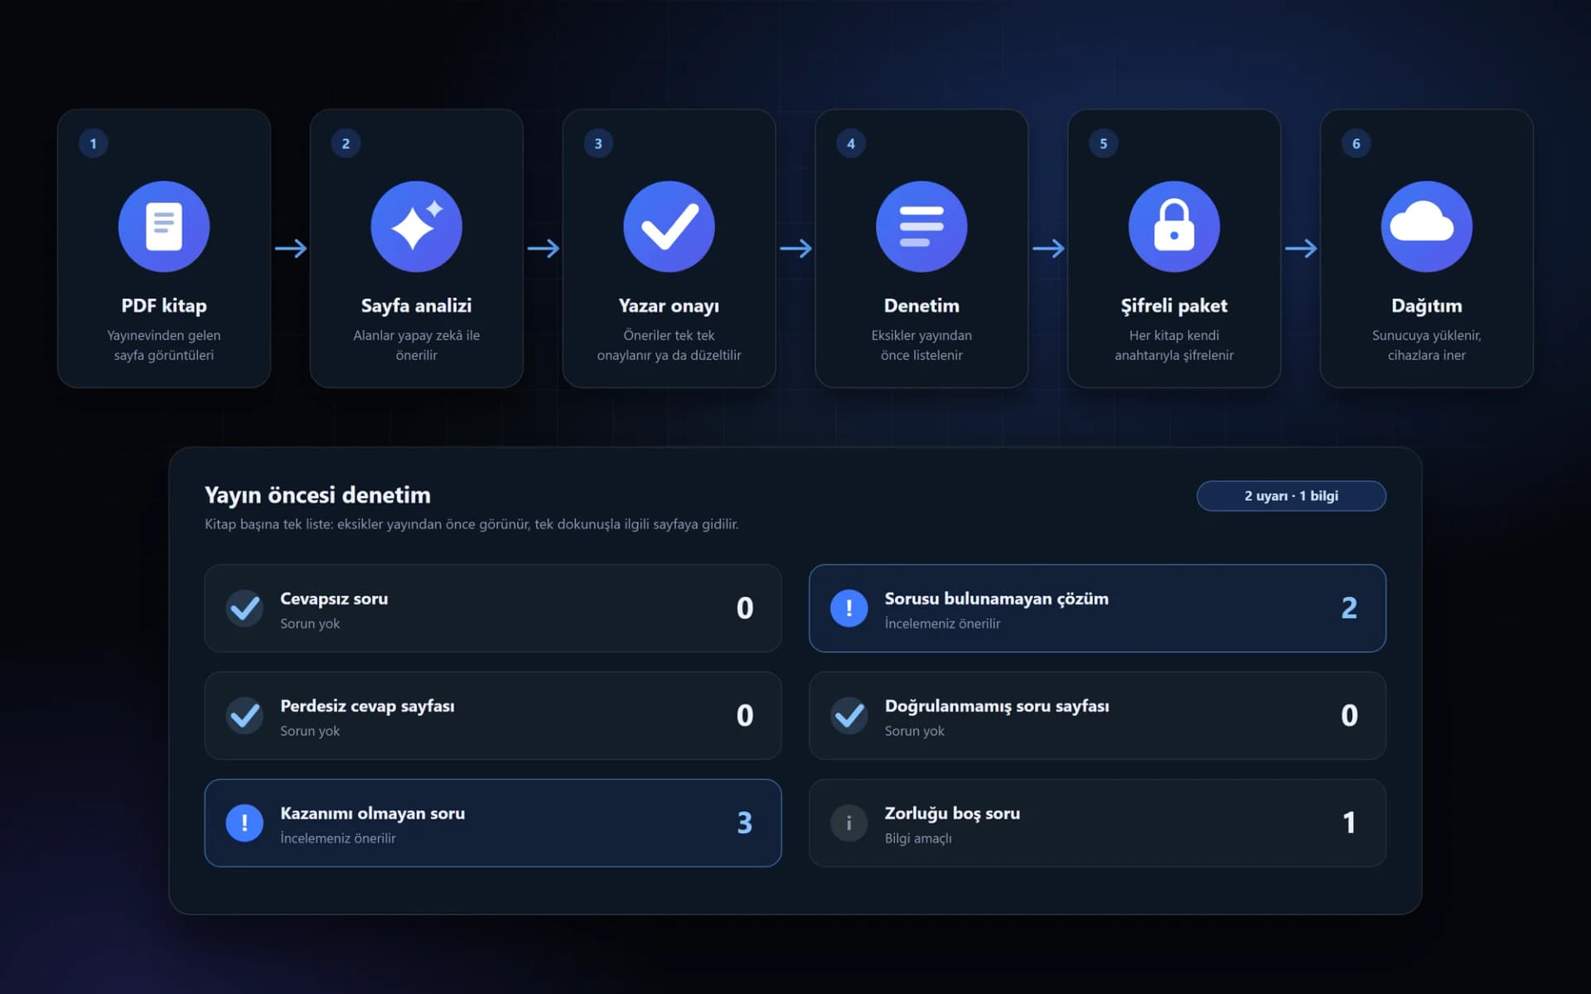Click the PDF kitap document icon
1591x994 pixels.
(164, 226)
